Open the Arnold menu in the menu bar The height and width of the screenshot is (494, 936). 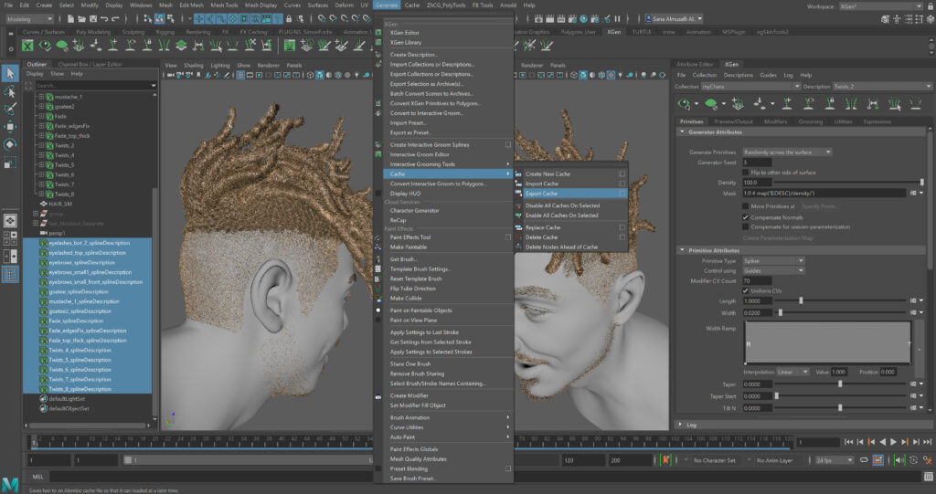click(x=508, y=5)
